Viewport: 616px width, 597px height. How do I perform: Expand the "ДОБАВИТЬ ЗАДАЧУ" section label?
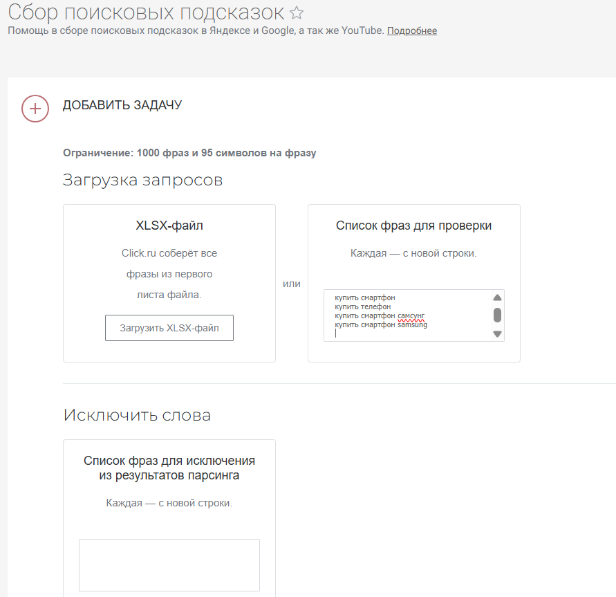point(122,105)
